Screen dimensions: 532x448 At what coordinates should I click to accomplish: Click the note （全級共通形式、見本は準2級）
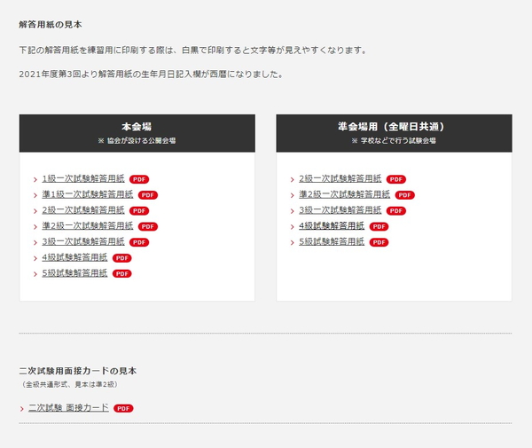tap(70, 384)
